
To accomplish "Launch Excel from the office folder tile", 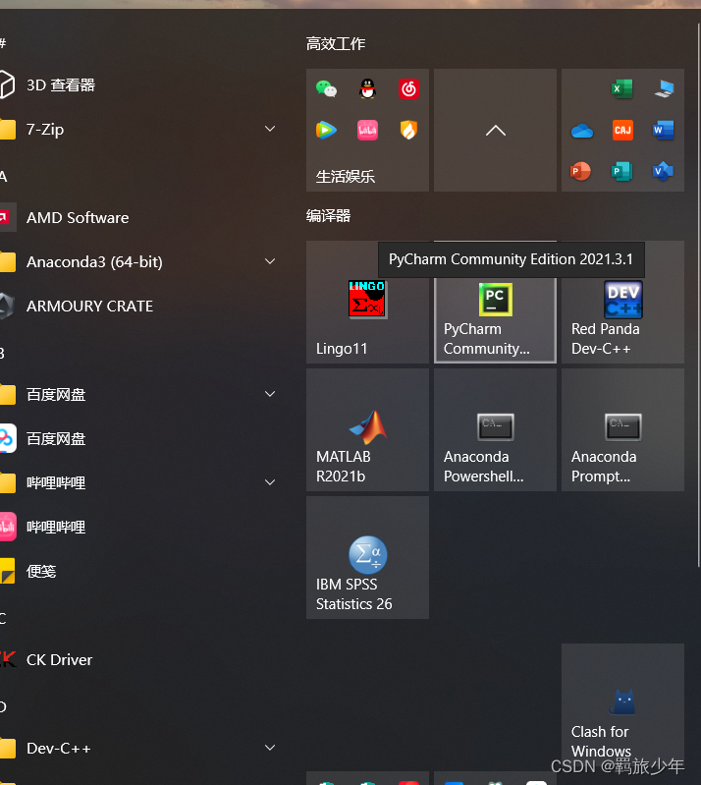I will click(621, 89).
